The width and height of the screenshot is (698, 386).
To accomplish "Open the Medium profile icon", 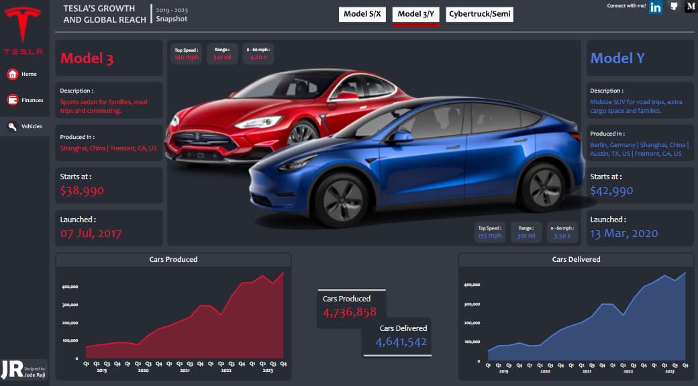I will click(691, 7).
